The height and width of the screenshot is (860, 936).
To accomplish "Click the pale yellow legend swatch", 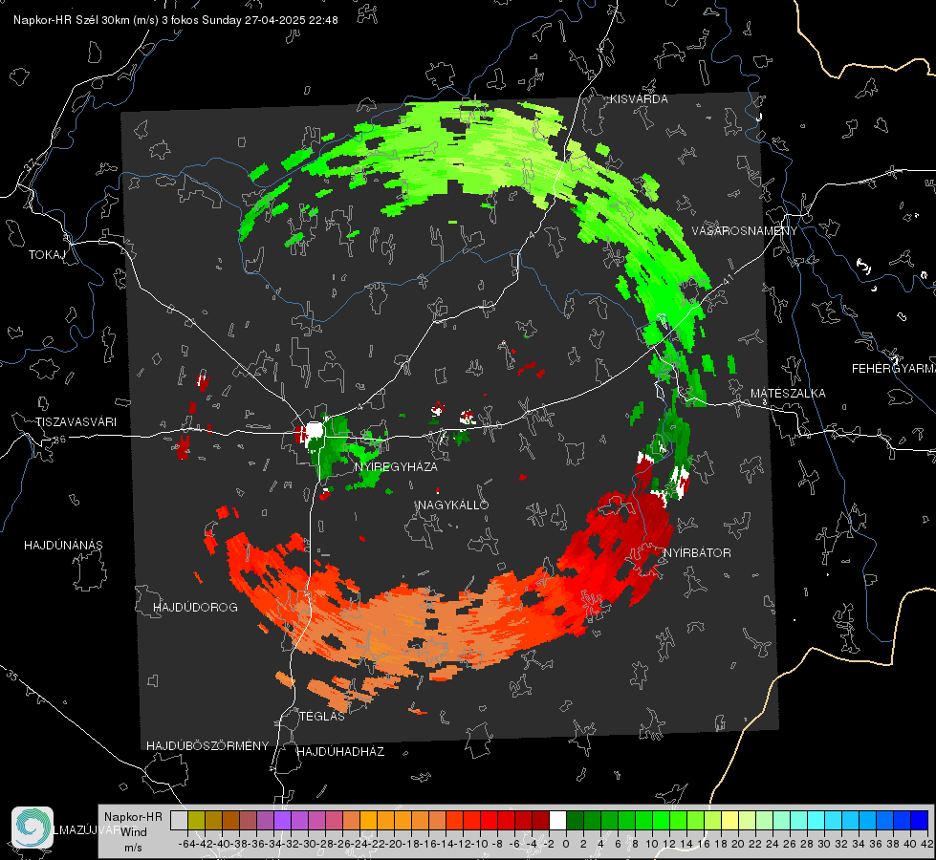I will [x=730, y=821].
